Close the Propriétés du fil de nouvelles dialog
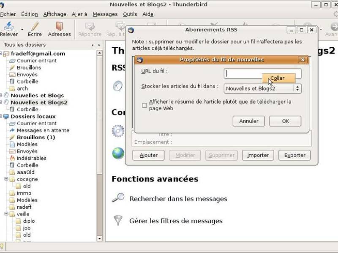Image resolution: width=338 pixels, height=253 pixels. pyautogui.click(x=303, y=59)
